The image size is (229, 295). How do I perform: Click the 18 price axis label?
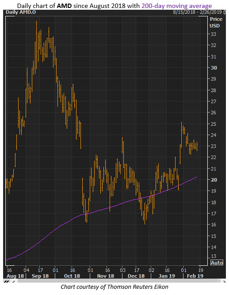click(x=214, y=202)
